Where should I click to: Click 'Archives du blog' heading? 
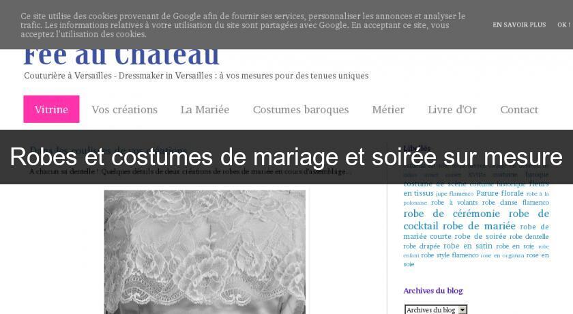(433, 291)
